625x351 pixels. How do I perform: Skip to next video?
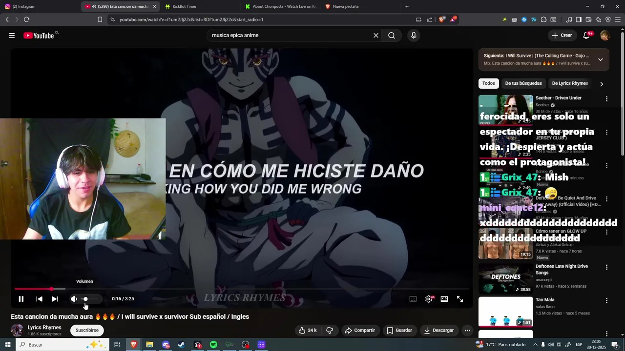click(x=55, y=299)
